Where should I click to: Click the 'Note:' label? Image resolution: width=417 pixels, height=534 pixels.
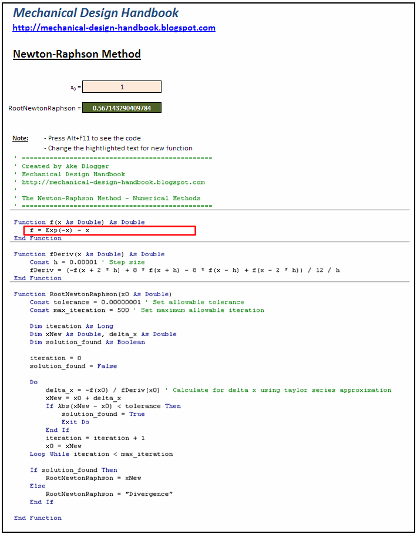point(20,138)
